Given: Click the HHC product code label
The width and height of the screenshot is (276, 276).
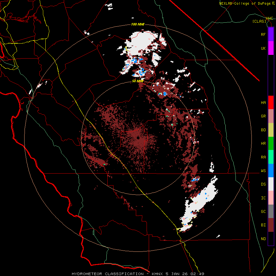Looking at the screenshot, I should [269, 18].
